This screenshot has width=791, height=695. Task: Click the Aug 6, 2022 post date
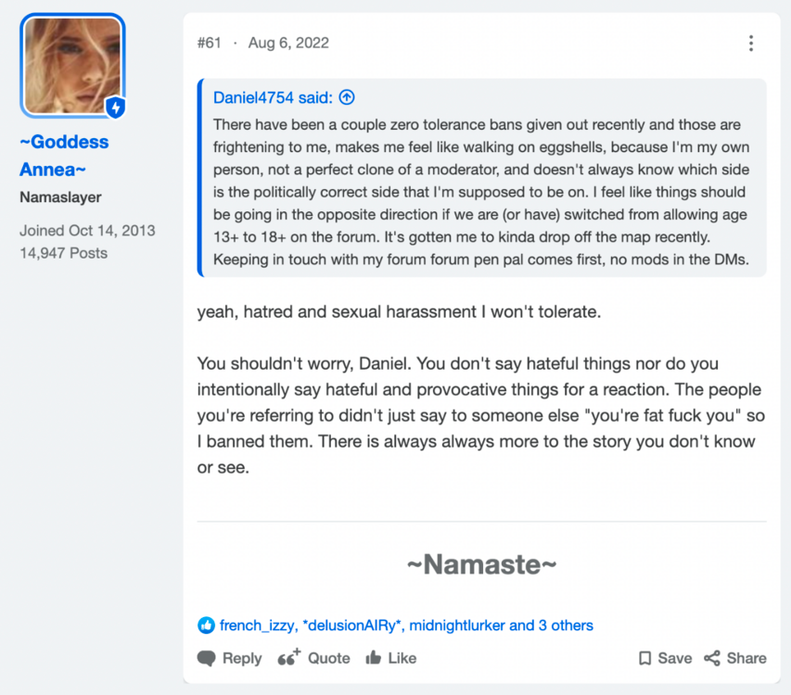[x=288, y=43]
